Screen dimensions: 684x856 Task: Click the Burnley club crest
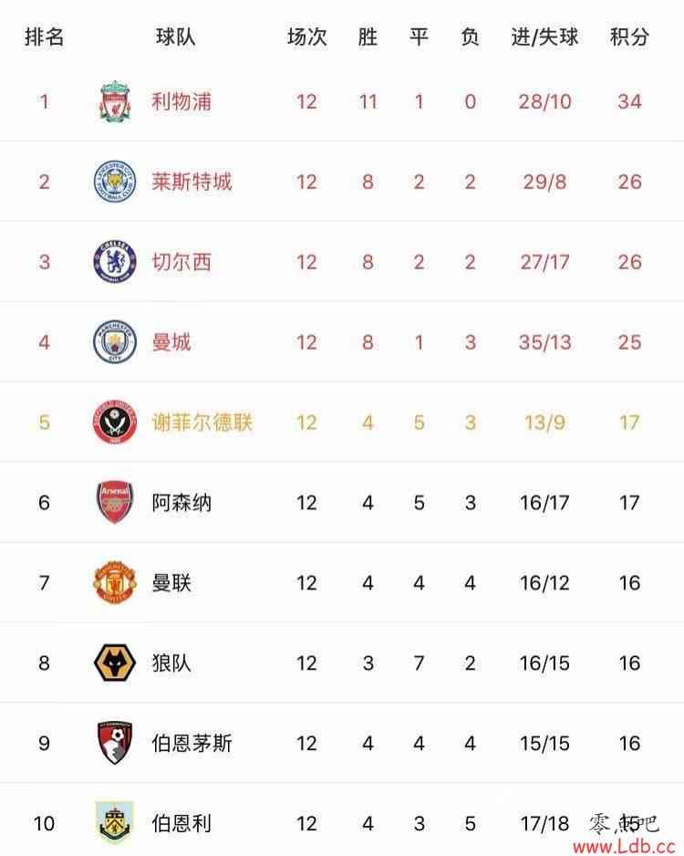click(x=115, y=823)
